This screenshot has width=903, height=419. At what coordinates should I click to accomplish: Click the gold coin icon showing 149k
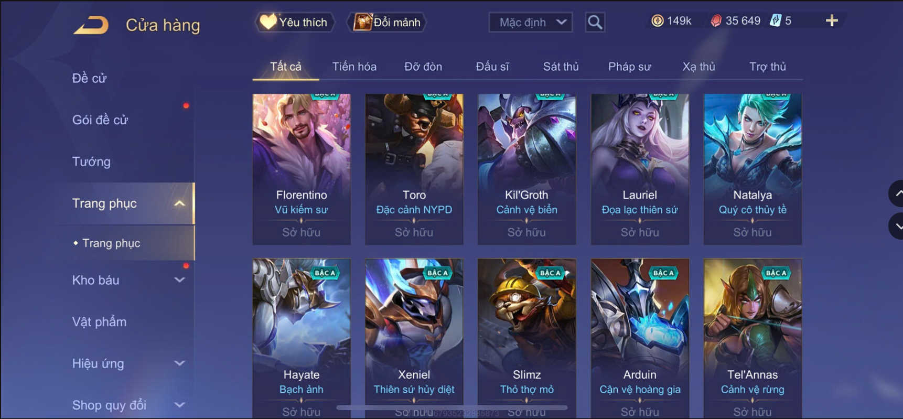click(x=657, y=20)
